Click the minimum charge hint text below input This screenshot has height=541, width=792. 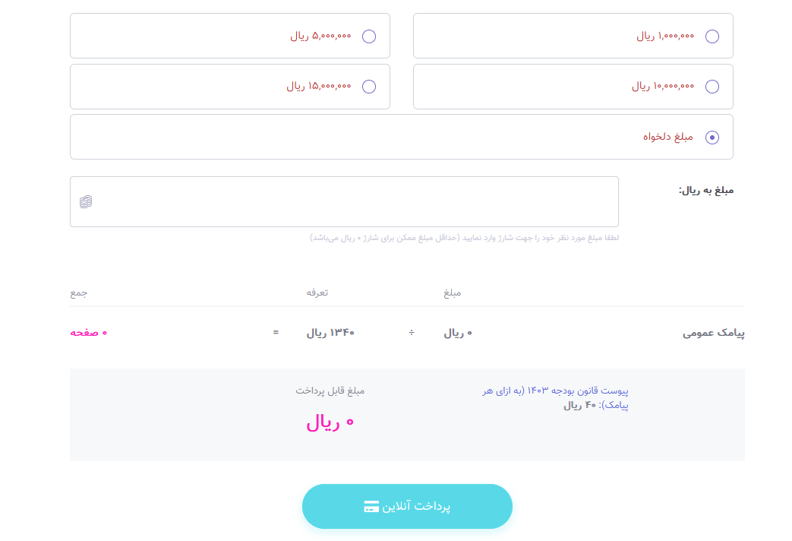click(464, 238)
